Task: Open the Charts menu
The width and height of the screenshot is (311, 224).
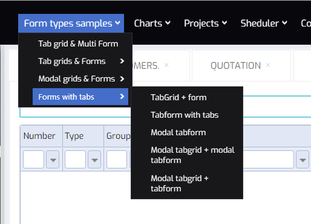Action: tap(152, 24)
